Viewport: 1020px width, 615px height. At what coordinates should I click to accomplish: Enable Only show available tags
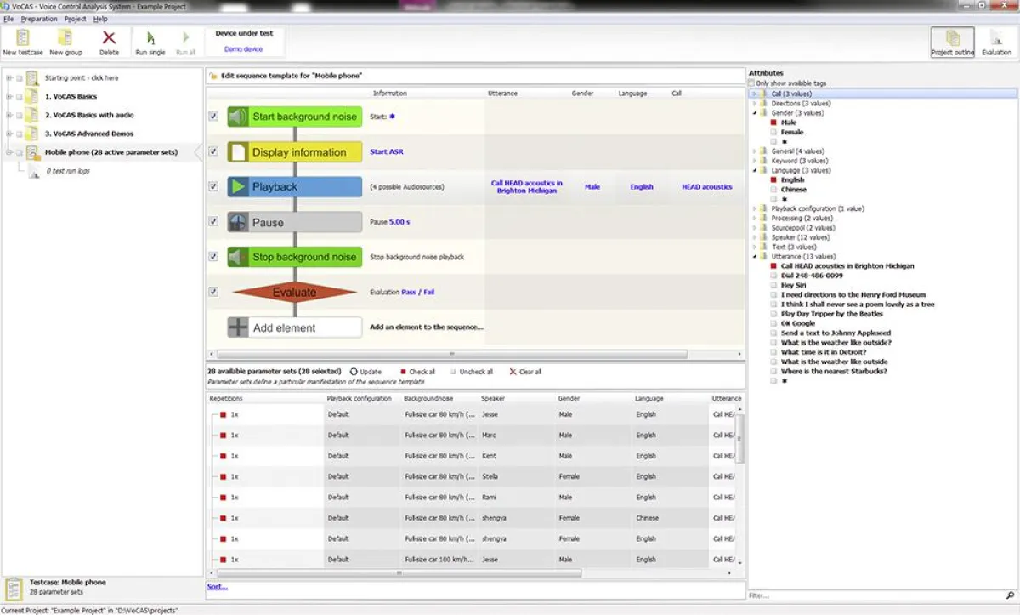click(x=752, y=83)
